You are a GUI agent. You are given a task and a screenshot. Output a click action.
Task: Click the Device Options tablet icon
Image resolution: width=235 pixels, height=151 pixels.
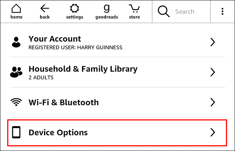[x=16, y=132]
